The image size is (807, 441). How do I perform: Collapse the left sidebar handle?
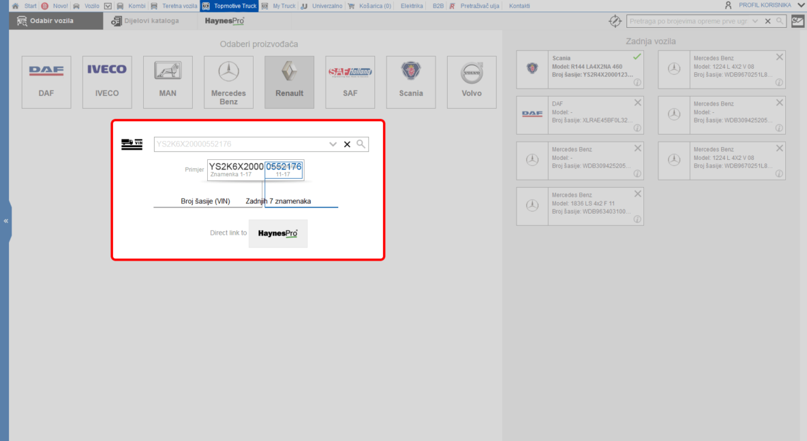[5, 221]
